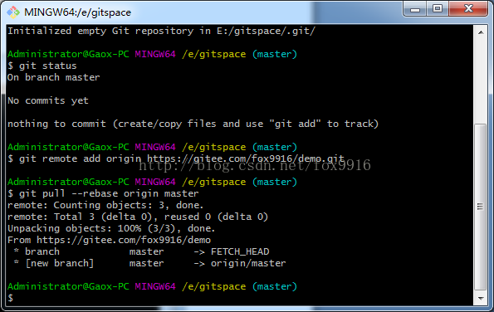
Task: Click the window title 'MINGW64:/e/gitspace'
Action: [77, 12]
